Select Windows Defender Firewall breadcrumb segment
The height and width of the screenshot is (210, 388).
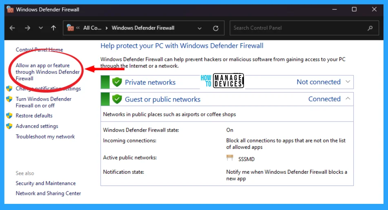[x=143, y=28]
